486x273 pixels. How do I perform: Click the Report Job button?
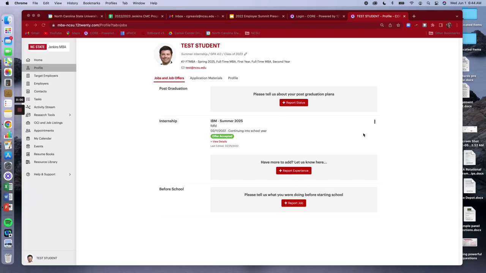(x=293, y=203)
